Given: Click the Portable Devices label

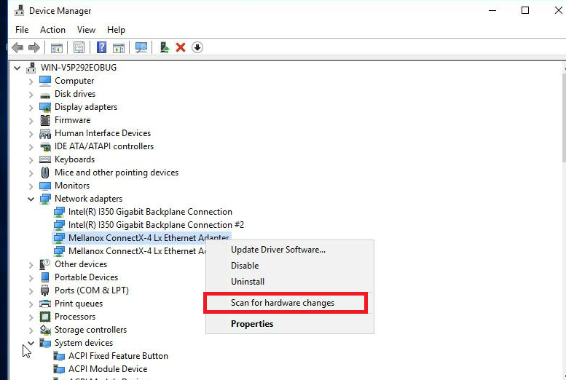Looking at the screenshot, I should point(86,277).
